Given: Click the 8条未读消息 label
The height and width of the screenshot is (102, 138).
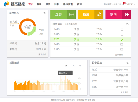Looking at the screenshot, I should point(71,24).
